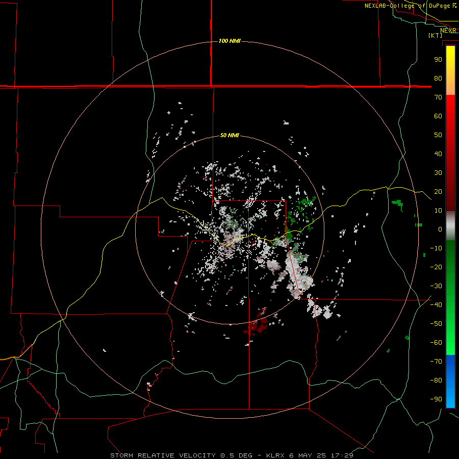Click the NEXLAB-College of DuPage title text
Viewport: 459px width, 459px height.
[x=408, y=6]
